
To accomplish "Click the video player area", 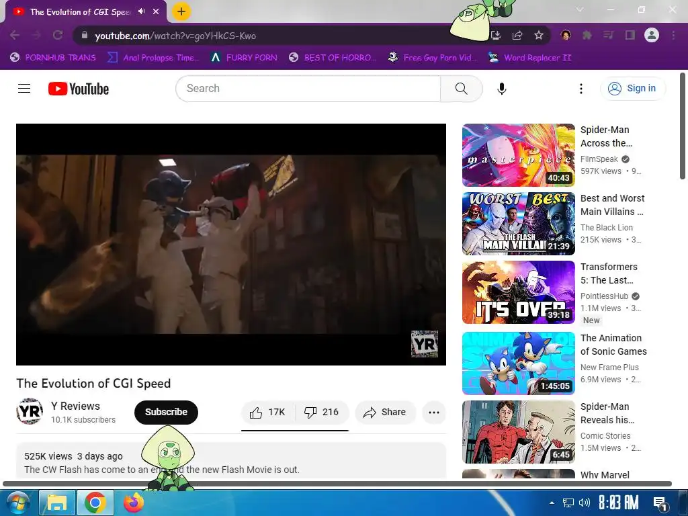I will point(231,245).
